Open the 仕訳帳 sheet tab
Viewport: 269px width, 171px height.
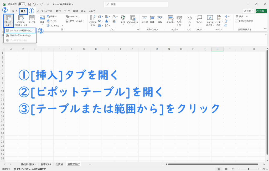tap(59, 164)
